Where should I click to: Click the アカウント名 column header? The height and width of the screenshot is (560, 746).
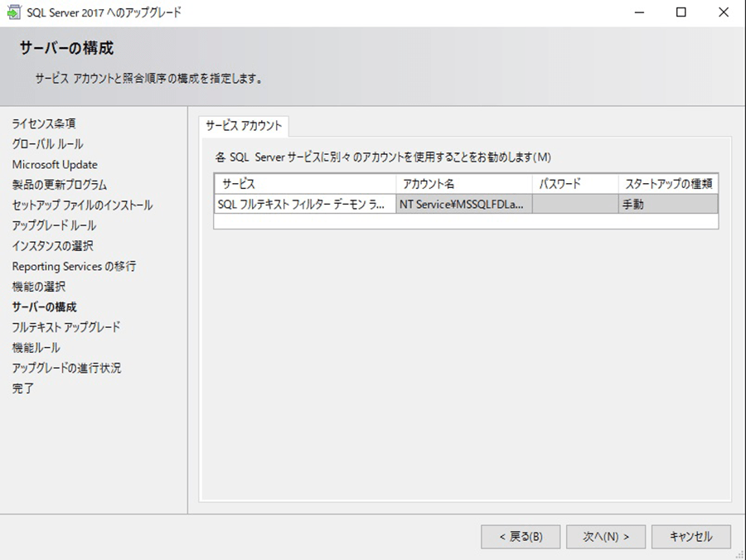(464, 184)
